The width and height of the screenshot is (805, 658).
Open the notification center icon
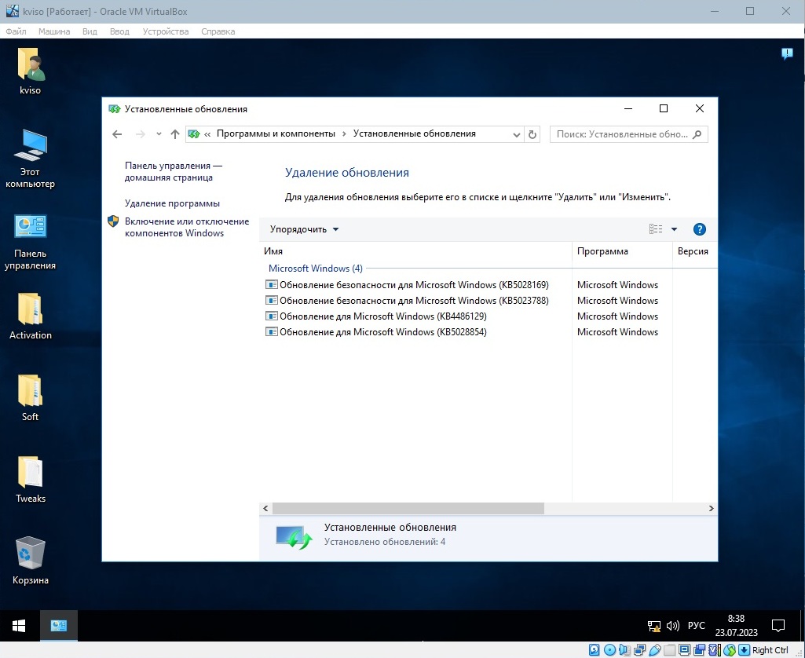coord(778,626)
